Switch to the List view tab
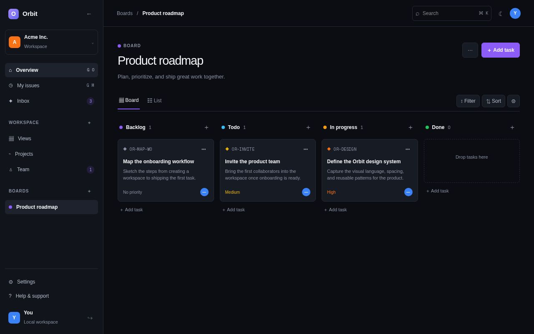 click(154, 101)
